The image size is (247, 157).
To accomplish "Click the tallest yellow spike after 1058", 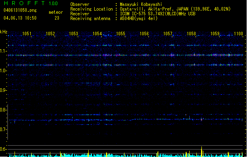I will click(x=201, y=152).
